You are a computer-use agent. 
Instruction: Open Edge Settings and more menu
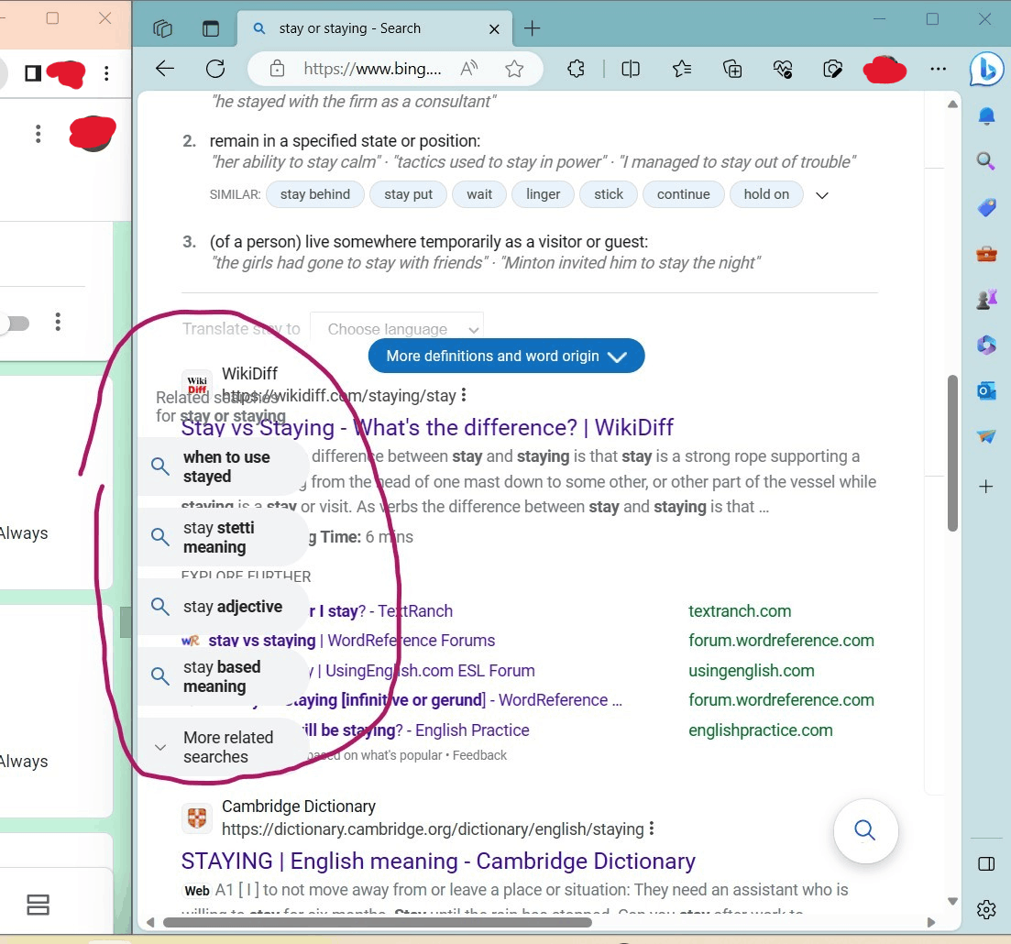(939, 69)
